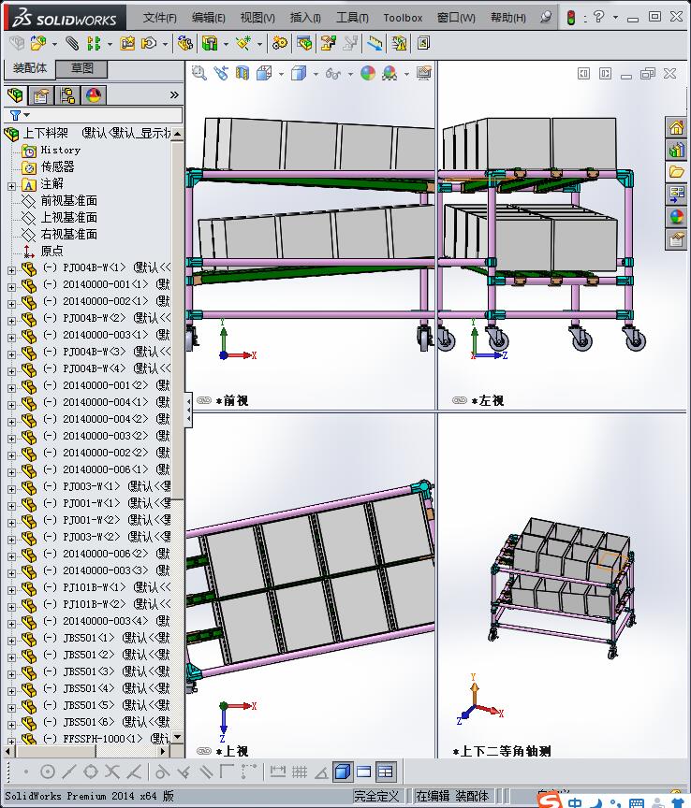Select 原点 in the tree
This screenshot has width=691, height=808.
point(51,251)
